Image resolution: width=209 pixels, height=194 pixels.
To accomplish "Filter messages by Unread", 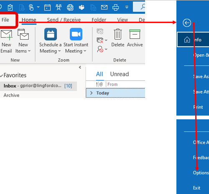I will 120,74.
